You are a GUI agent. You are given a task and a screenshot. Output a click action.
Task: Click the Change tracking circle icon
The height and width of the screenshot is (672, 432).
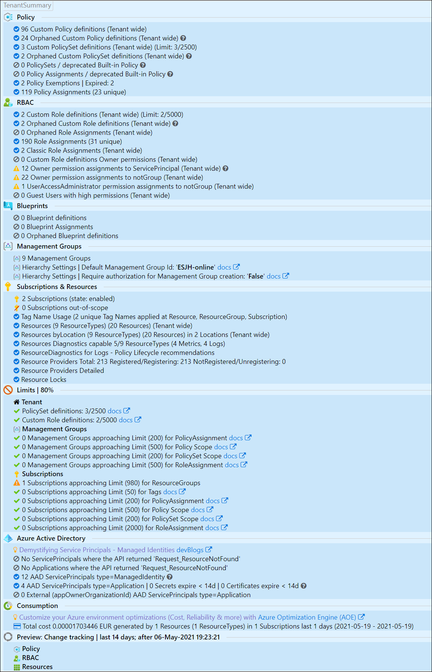point(8,637)
